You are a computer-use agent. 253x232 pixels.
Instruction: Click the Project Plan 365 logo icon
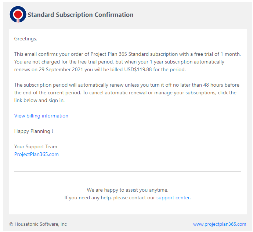[x=18, y=15]
